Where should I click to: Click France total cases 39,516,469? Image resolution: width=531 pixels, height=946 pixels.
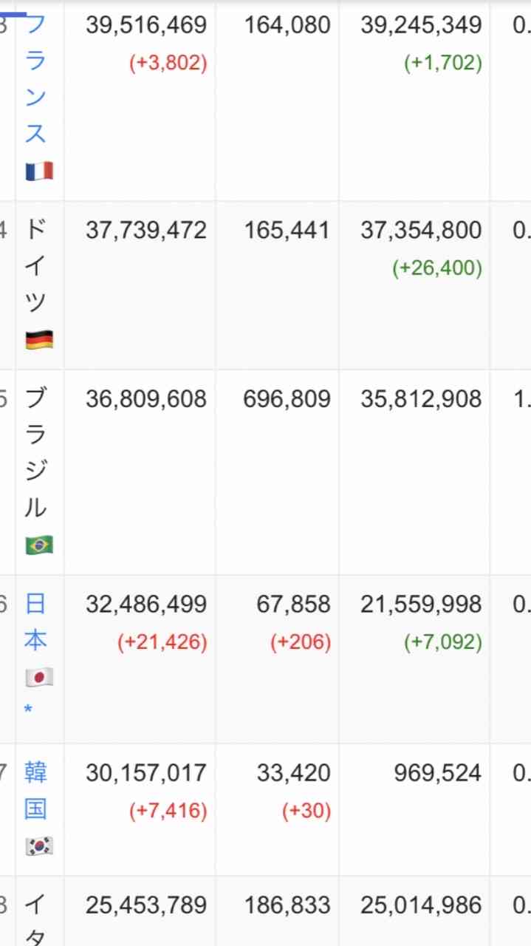coord(146,26)
